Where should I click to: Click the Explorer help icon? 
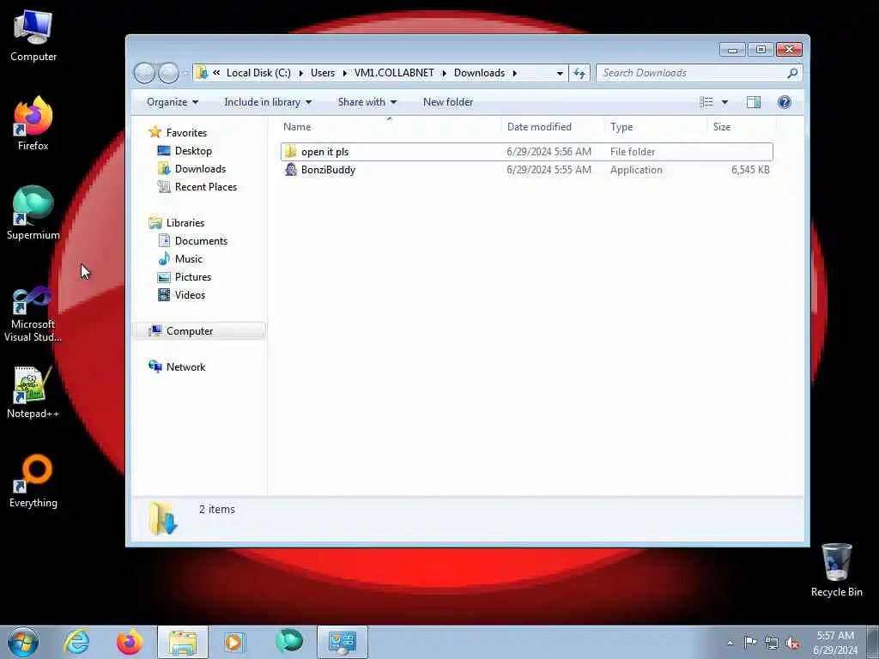785,102
